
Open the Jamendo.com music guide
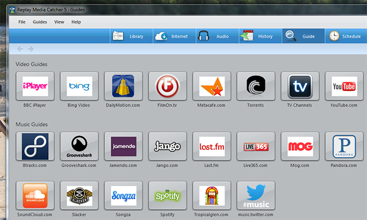click(123, 146)
